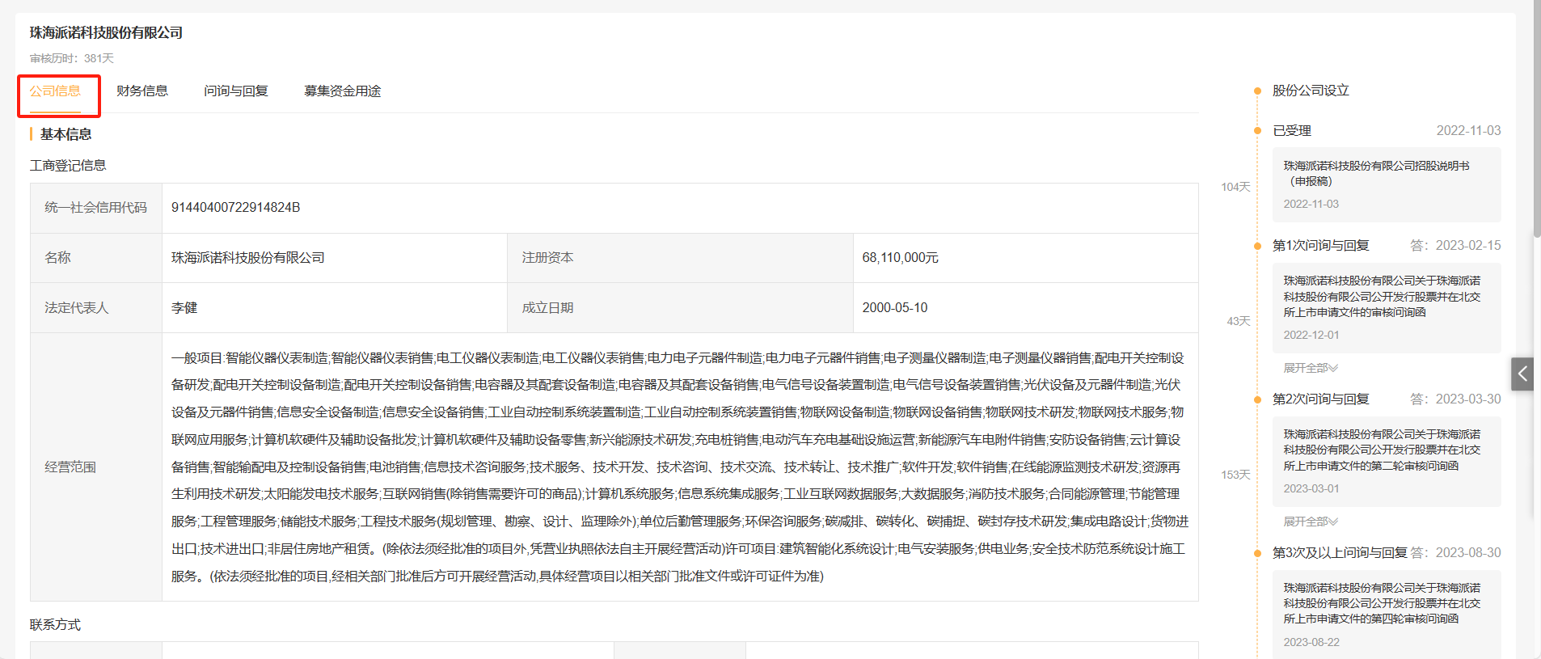Click the 成立日期 label cell
The width and height of the screenshot is (1541, 659).
point(680,308)
